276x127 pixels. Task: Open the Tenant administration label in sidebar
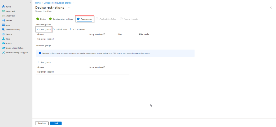pos(15,48)
